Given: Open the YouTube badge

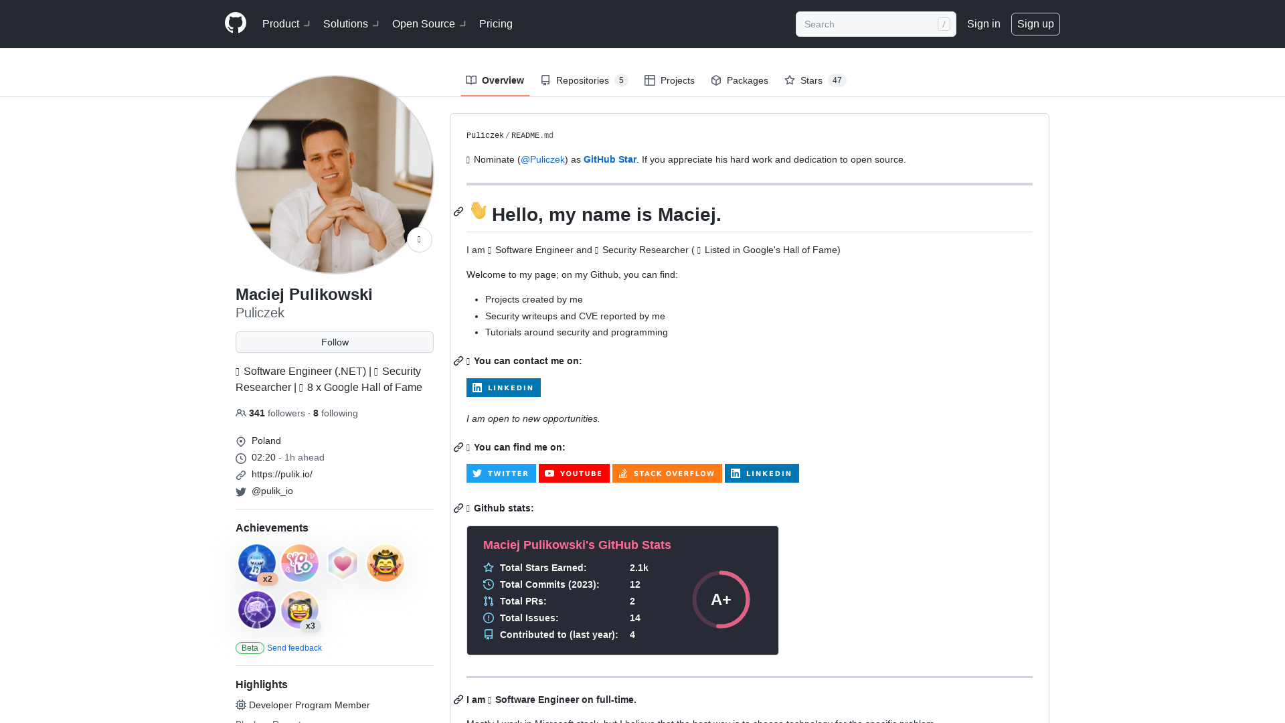Looking at the screenshot, I should pyautogui.click(x=574, y=473).
